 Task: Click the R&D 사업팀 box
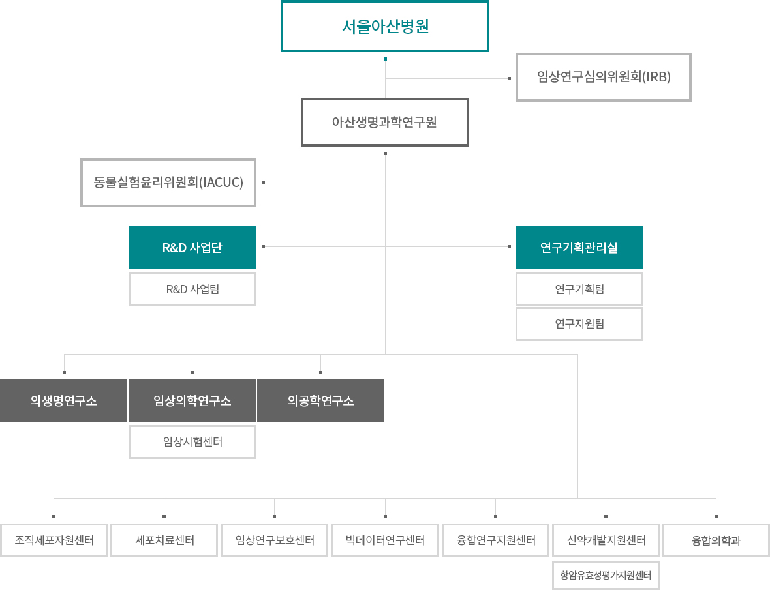[192, 289]
